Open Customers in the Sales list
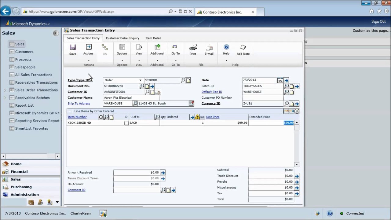The width and height of the screenshot is (391, 220). pyautogui.click(x=24, y=52)
